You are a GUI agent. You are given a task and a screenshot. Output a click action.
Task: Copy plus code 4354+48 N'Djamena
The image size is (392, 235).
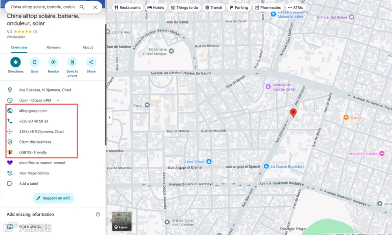point(41,131)
